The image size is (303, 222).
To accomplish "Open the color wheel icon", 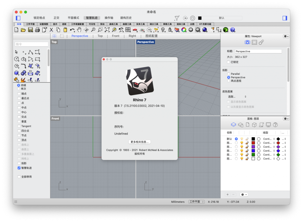I will click(x=184, y=30).
